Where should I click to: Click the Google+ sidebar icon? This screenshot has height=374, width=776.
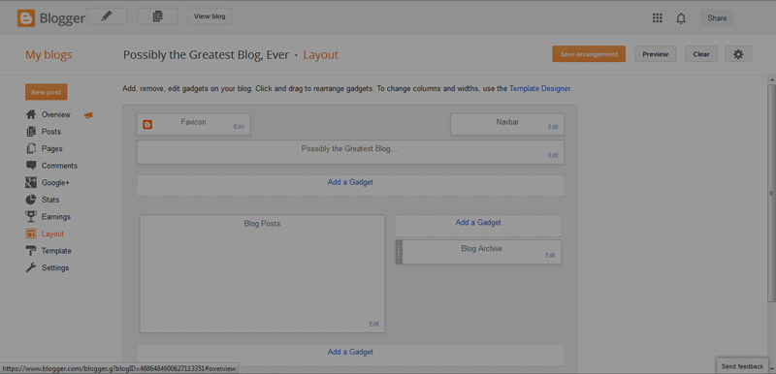[x=31, y=183]
